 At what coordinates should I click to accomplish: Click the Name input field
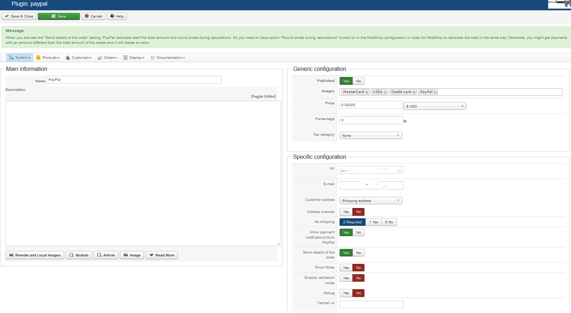pos(134,80)
